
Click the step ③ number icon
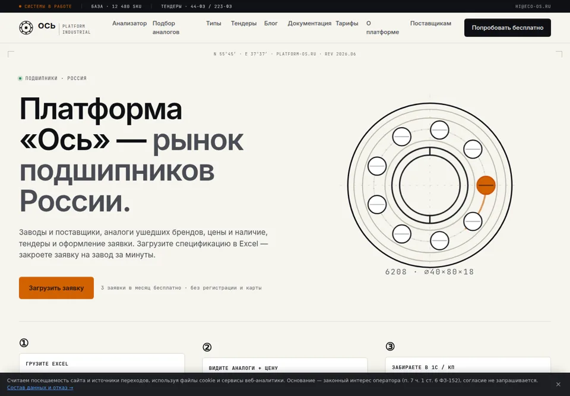coord(390,347)
